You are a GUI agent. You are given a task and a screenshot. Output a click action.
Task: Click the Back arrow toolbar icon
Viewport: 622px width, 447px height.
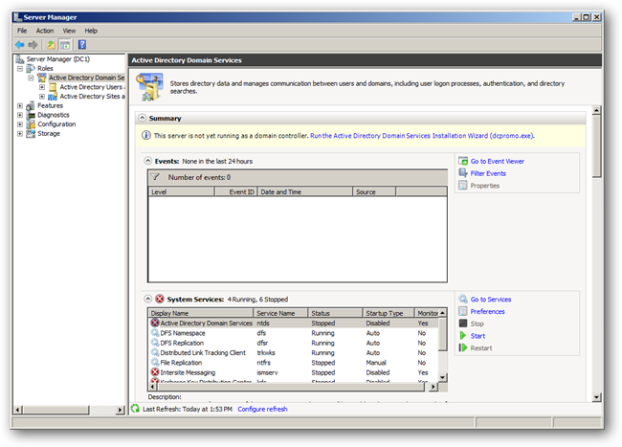click(x=20, y=44)
